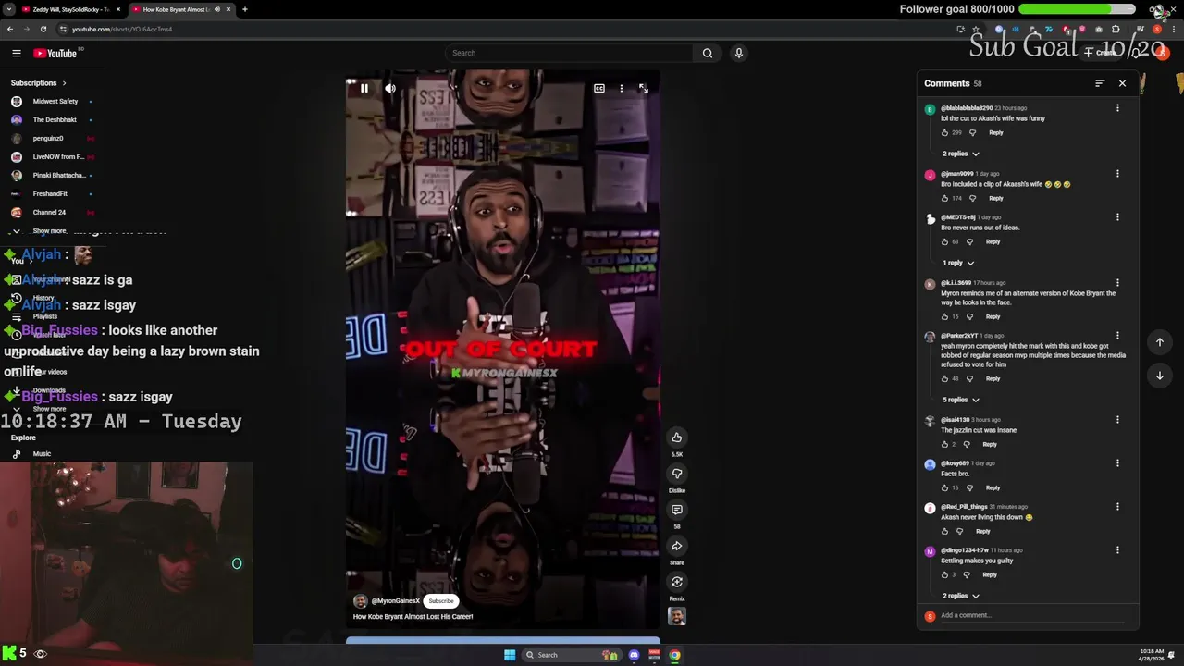Open a new browser tab

click(244, 9)
